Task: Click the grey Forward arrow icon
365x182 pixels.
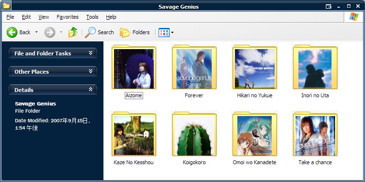Action: (50, 32)
